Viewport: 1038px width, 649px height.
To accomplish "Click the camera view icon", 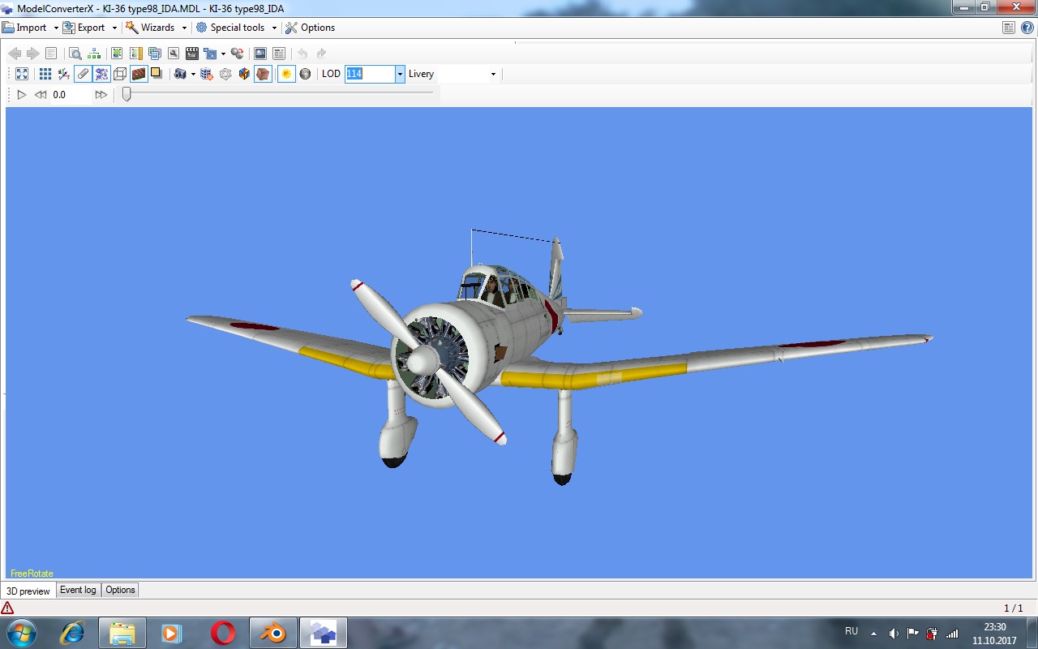I will click(x=180, y=74).
